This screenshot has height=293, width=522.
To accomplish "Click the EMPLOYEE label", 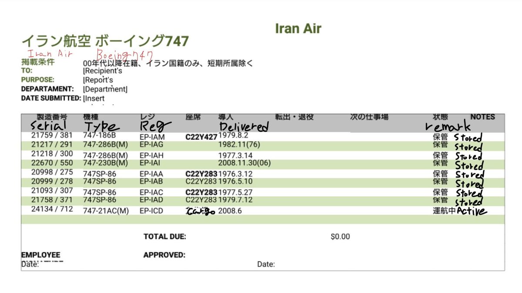I will point(41,255).
